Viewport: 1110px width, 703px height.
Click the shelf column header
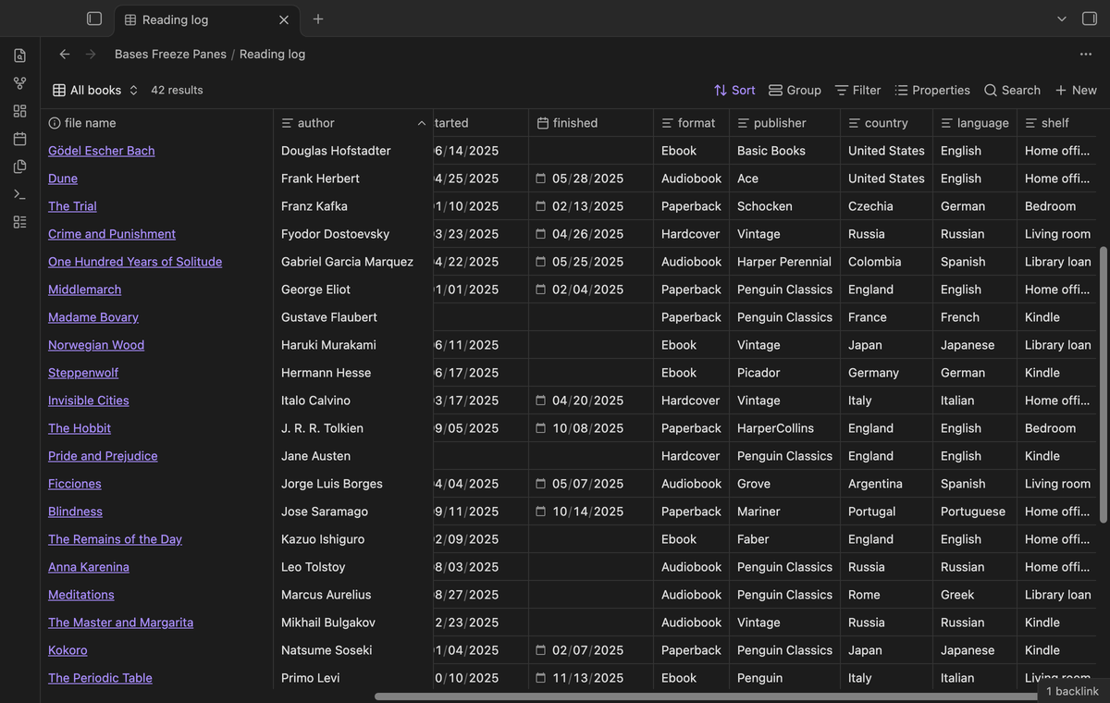(x=1057, y=123)
